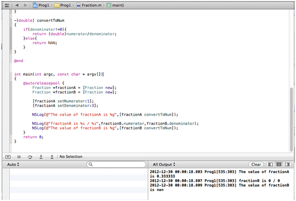Viewport: 296px width, 201px height.
Task: Show only the variables view pane
Action: [x=271, y=164]
